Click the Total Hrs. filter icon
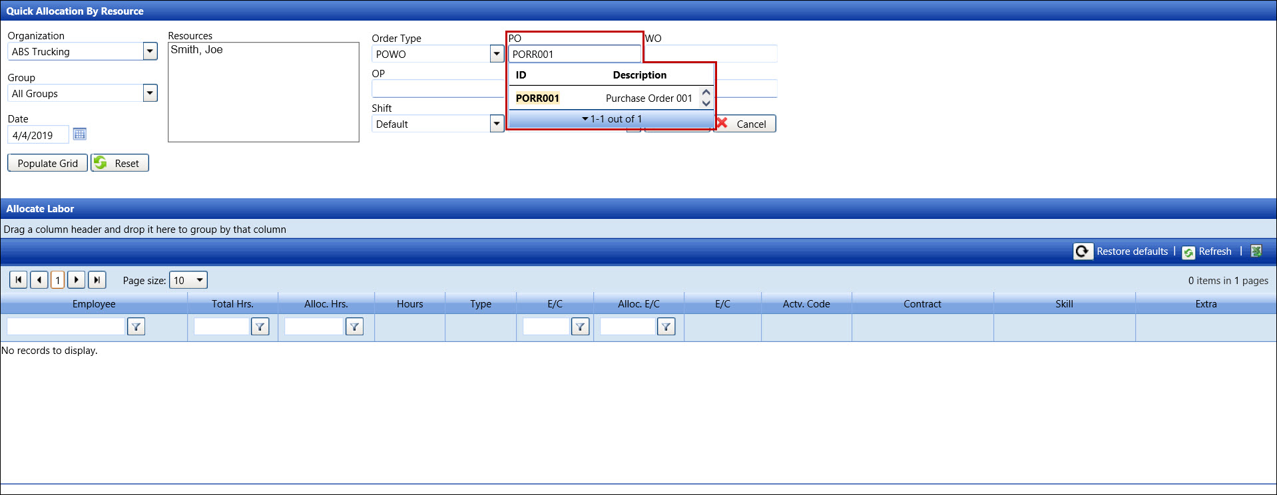This screenshot has height=495, width=1277. [260, 327]
